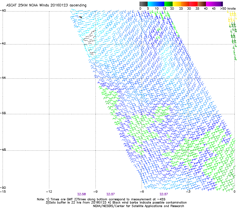
Task: Click the latitude label -40
Action: click(3, 11)
